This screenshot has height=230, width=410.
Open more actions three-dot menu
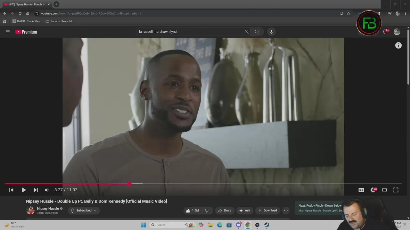point(286,211)
